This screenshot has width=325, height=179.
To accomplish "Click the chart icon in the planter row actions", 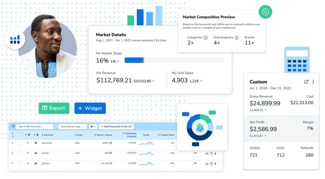I will (x=207, y=164).
